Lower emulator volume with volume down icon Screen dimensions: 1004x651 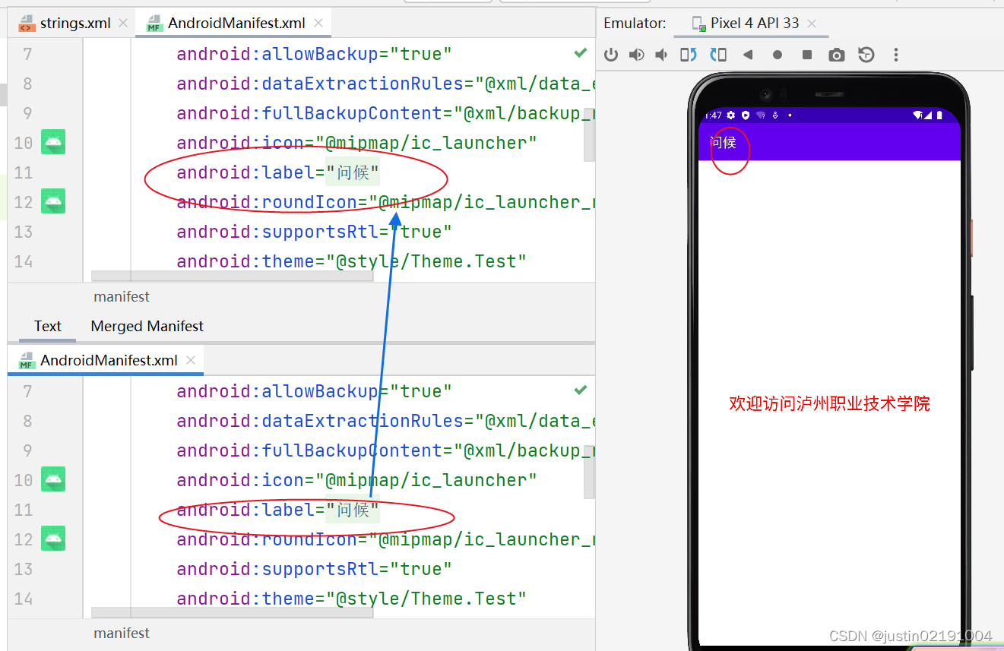pos(662,55)
